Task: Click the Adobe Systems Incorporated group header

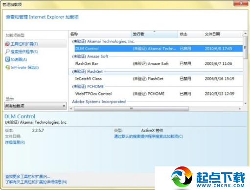Action: (x=99, y=102)
